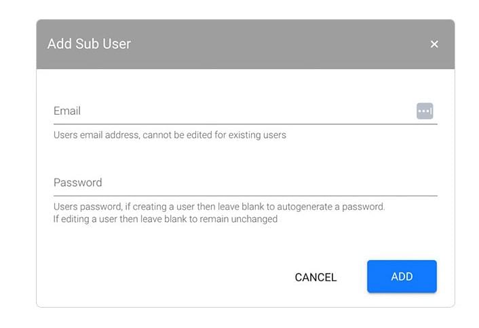The width and height of the screenshot is (479, 328).
Task: Choose CANCEL next to the ADD button
Action: pyautogui.click(x=315, y=277)
